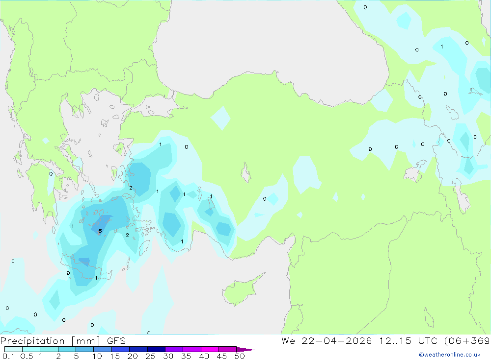Click the 25–30 mm legend color swatch
The height and width of the screenshot is (359, 491).
pos(156,349)
